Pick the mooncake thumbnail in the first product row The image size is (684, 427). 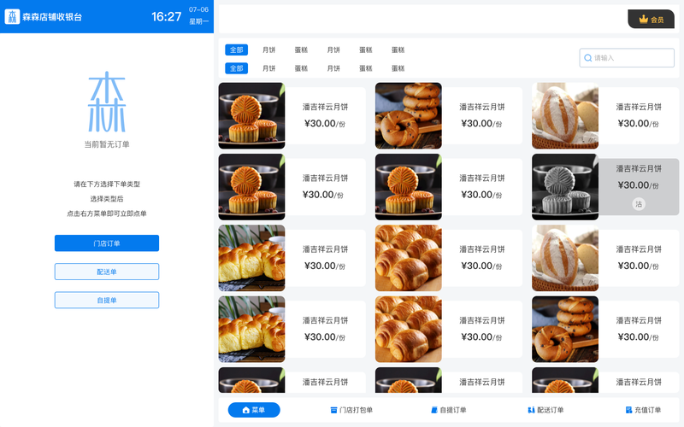click(x=251, y=116)
